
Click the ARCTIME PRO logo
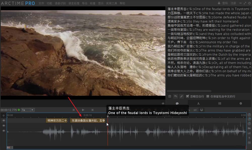(x=18, y=3)
